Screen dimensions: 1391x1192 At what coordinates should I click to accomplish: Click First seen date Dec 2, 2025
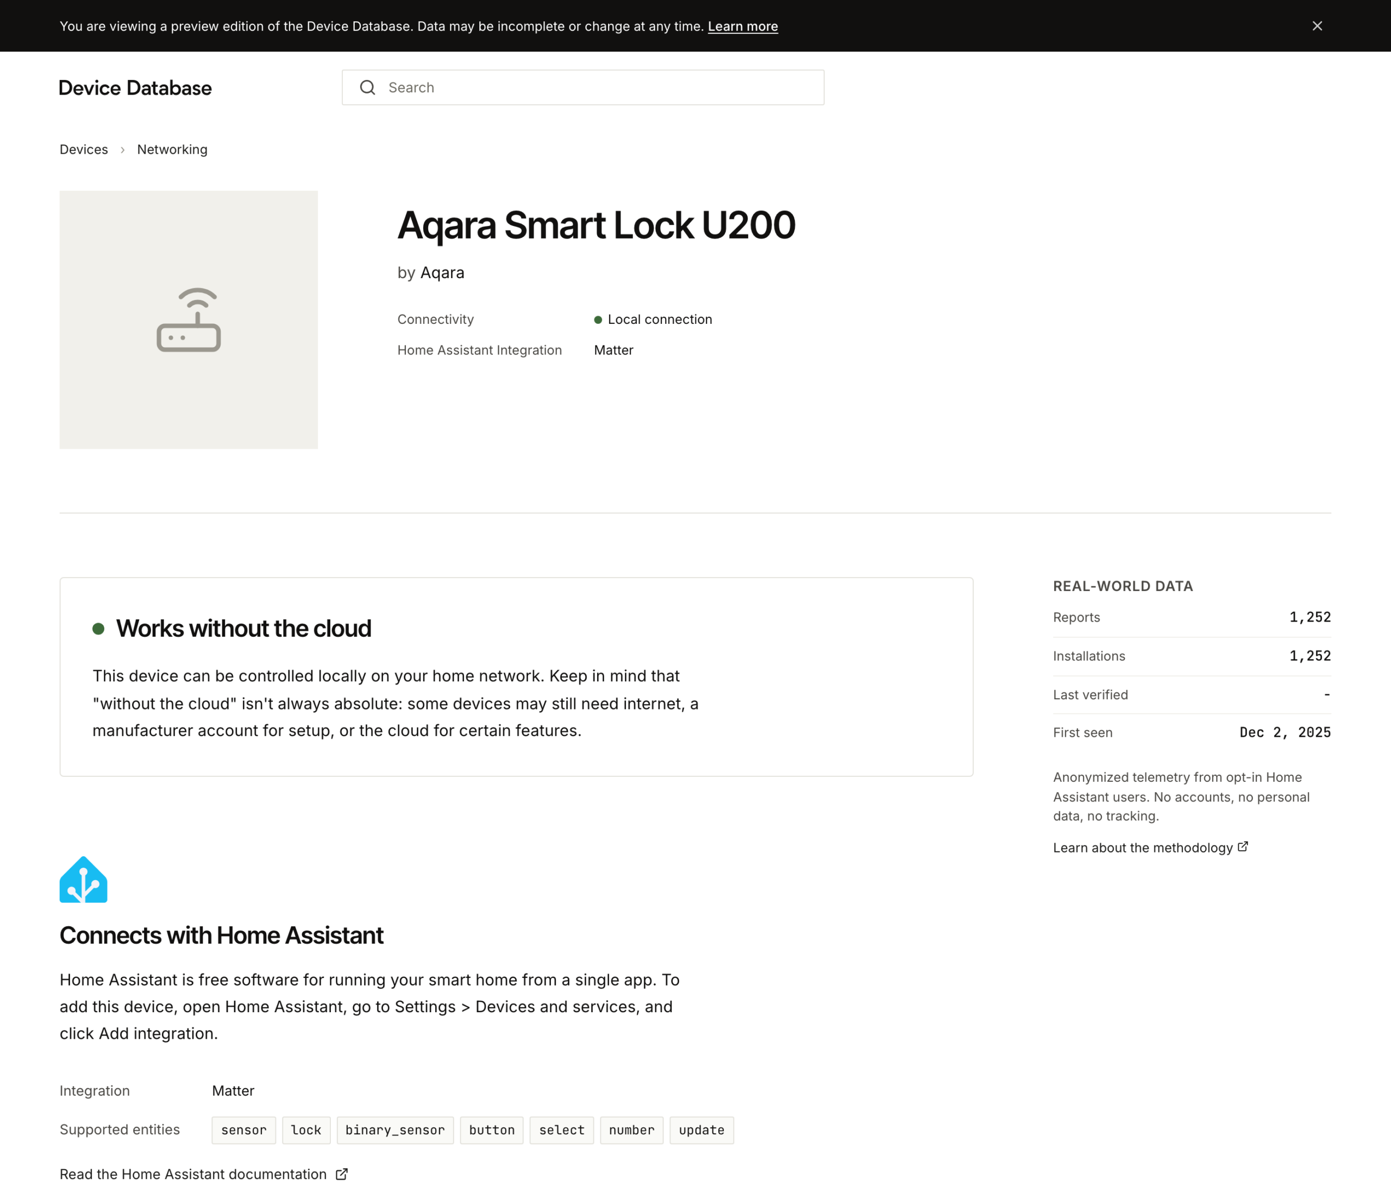click(x=1285, y=733)
